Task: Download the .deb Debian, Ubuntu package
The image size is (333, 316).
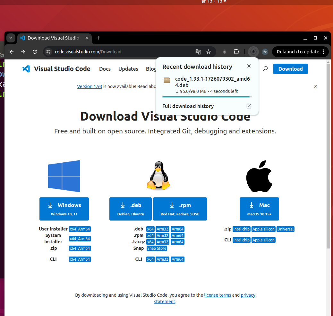Action: [x=131, y=209]
